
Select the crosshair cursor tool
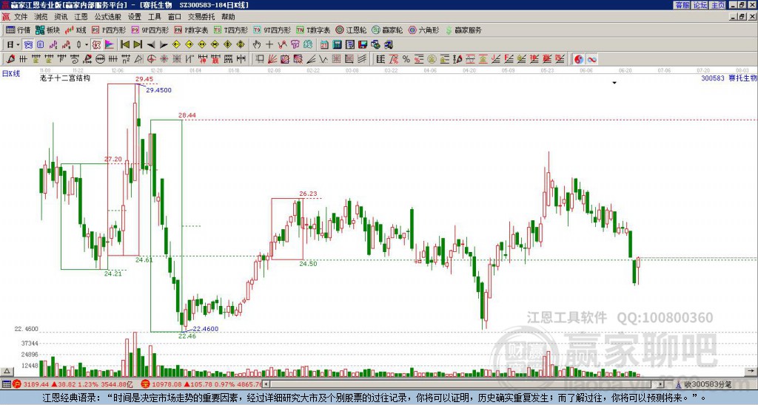point(269,45)
